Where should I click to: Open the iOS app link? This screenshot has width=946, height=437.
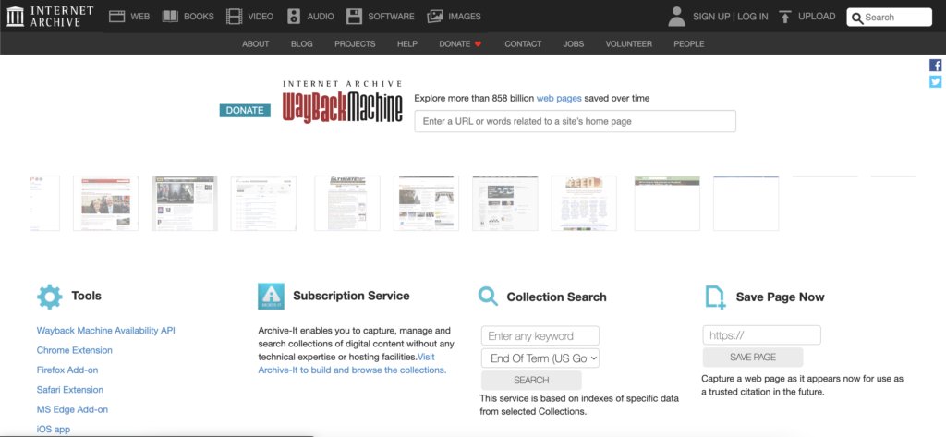(53, 430)
